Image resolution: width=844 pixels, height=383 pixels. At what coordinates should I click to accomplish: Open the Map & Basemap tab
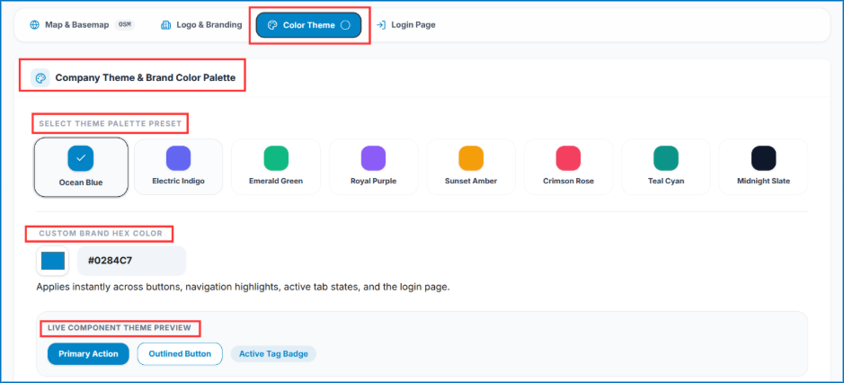pyautogui.click(x=82, y=25)
